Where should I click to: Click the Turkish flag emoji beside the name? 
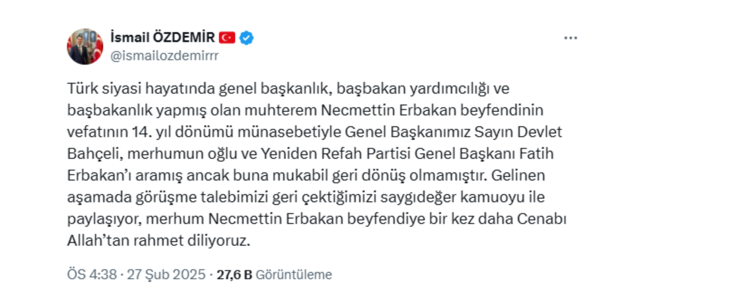pyautogui.click(x=227, y=38)
